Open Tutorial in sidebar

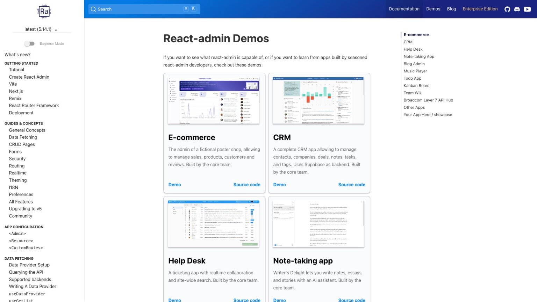[x=16, y=70]
